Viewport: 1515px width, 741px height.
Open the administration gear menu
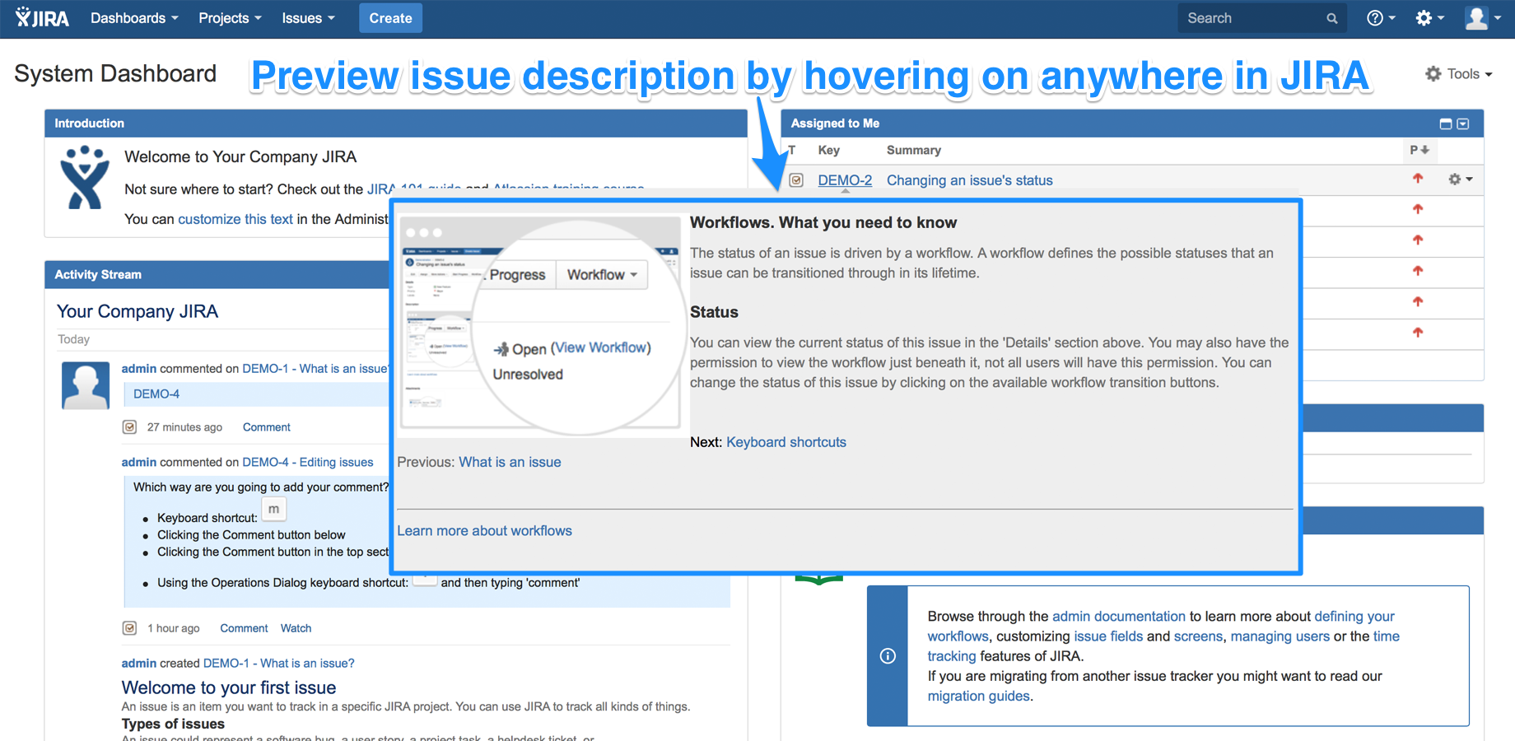[1429, 18]
